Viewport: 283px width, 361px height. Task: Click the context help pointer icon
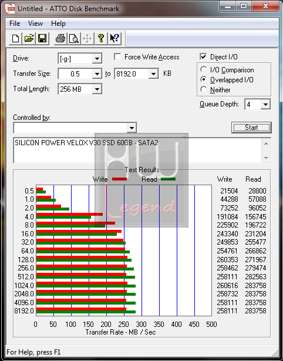pyautogui.click(x=114, y=38)
